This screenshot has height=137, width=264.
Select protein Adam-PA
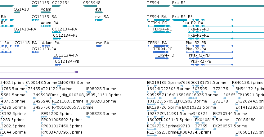pyautogui.click(x=46, y=46)
